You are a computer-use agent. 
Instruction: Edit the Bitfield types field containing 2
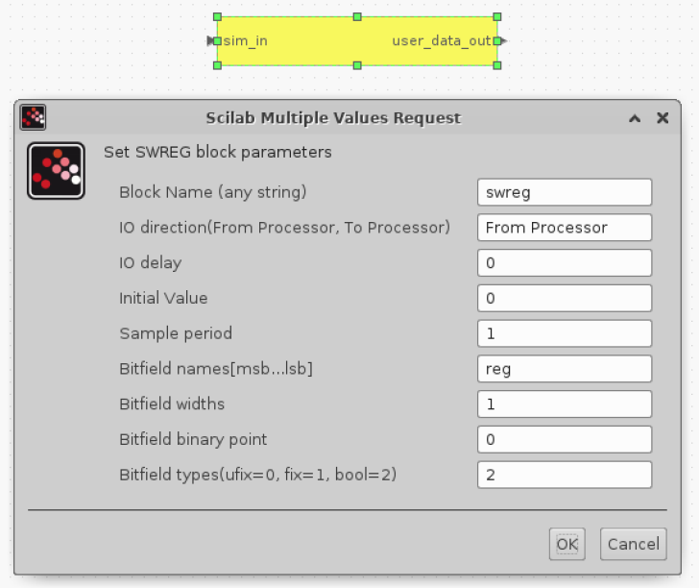coord(565,475)
